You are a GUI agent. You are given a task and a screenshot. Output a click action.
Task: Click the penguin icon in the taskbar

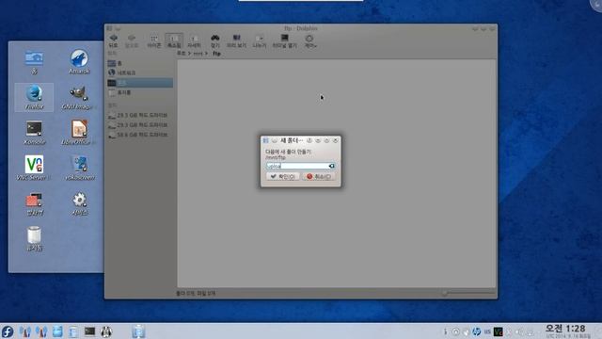(106, 331)
